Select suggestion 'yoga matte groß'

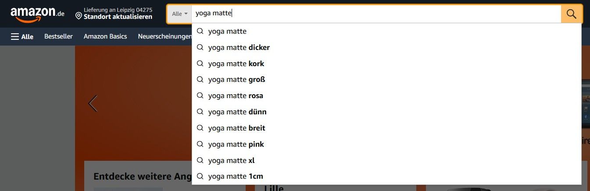[386, 80]
